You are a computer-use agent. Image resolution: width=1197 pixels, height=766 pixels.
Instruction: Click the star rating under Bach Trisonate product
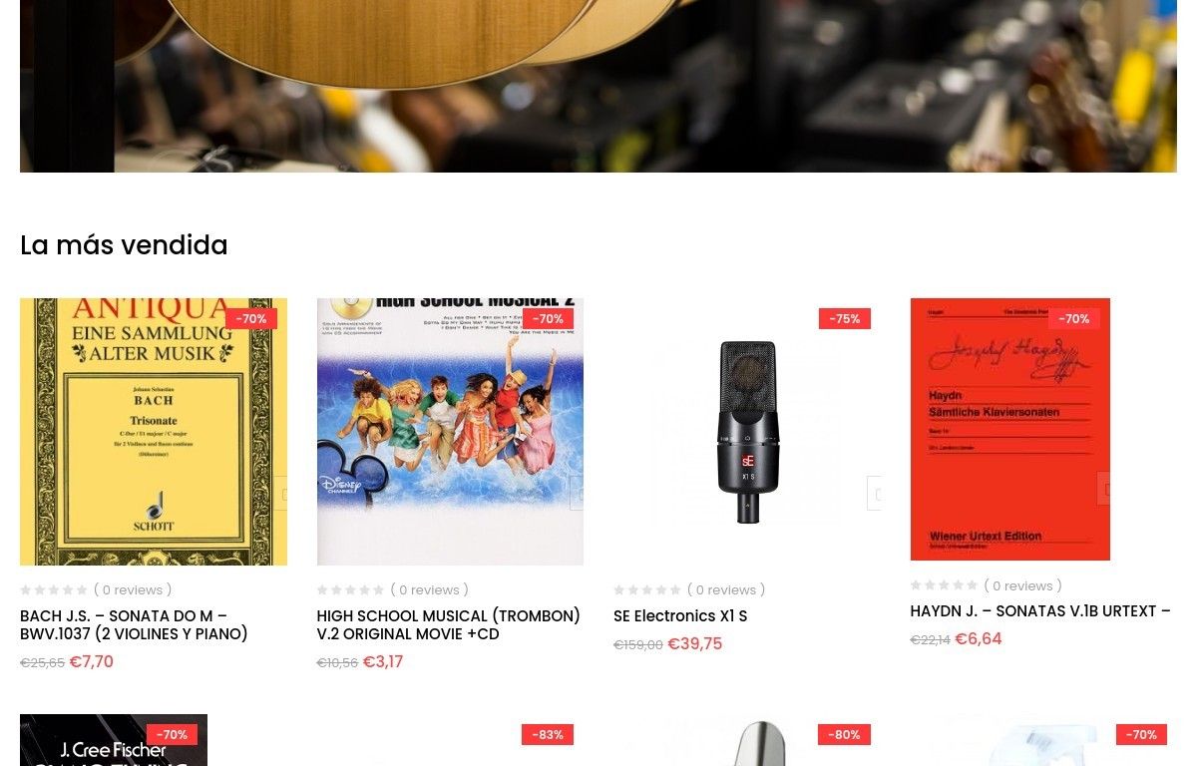[54, 590]
